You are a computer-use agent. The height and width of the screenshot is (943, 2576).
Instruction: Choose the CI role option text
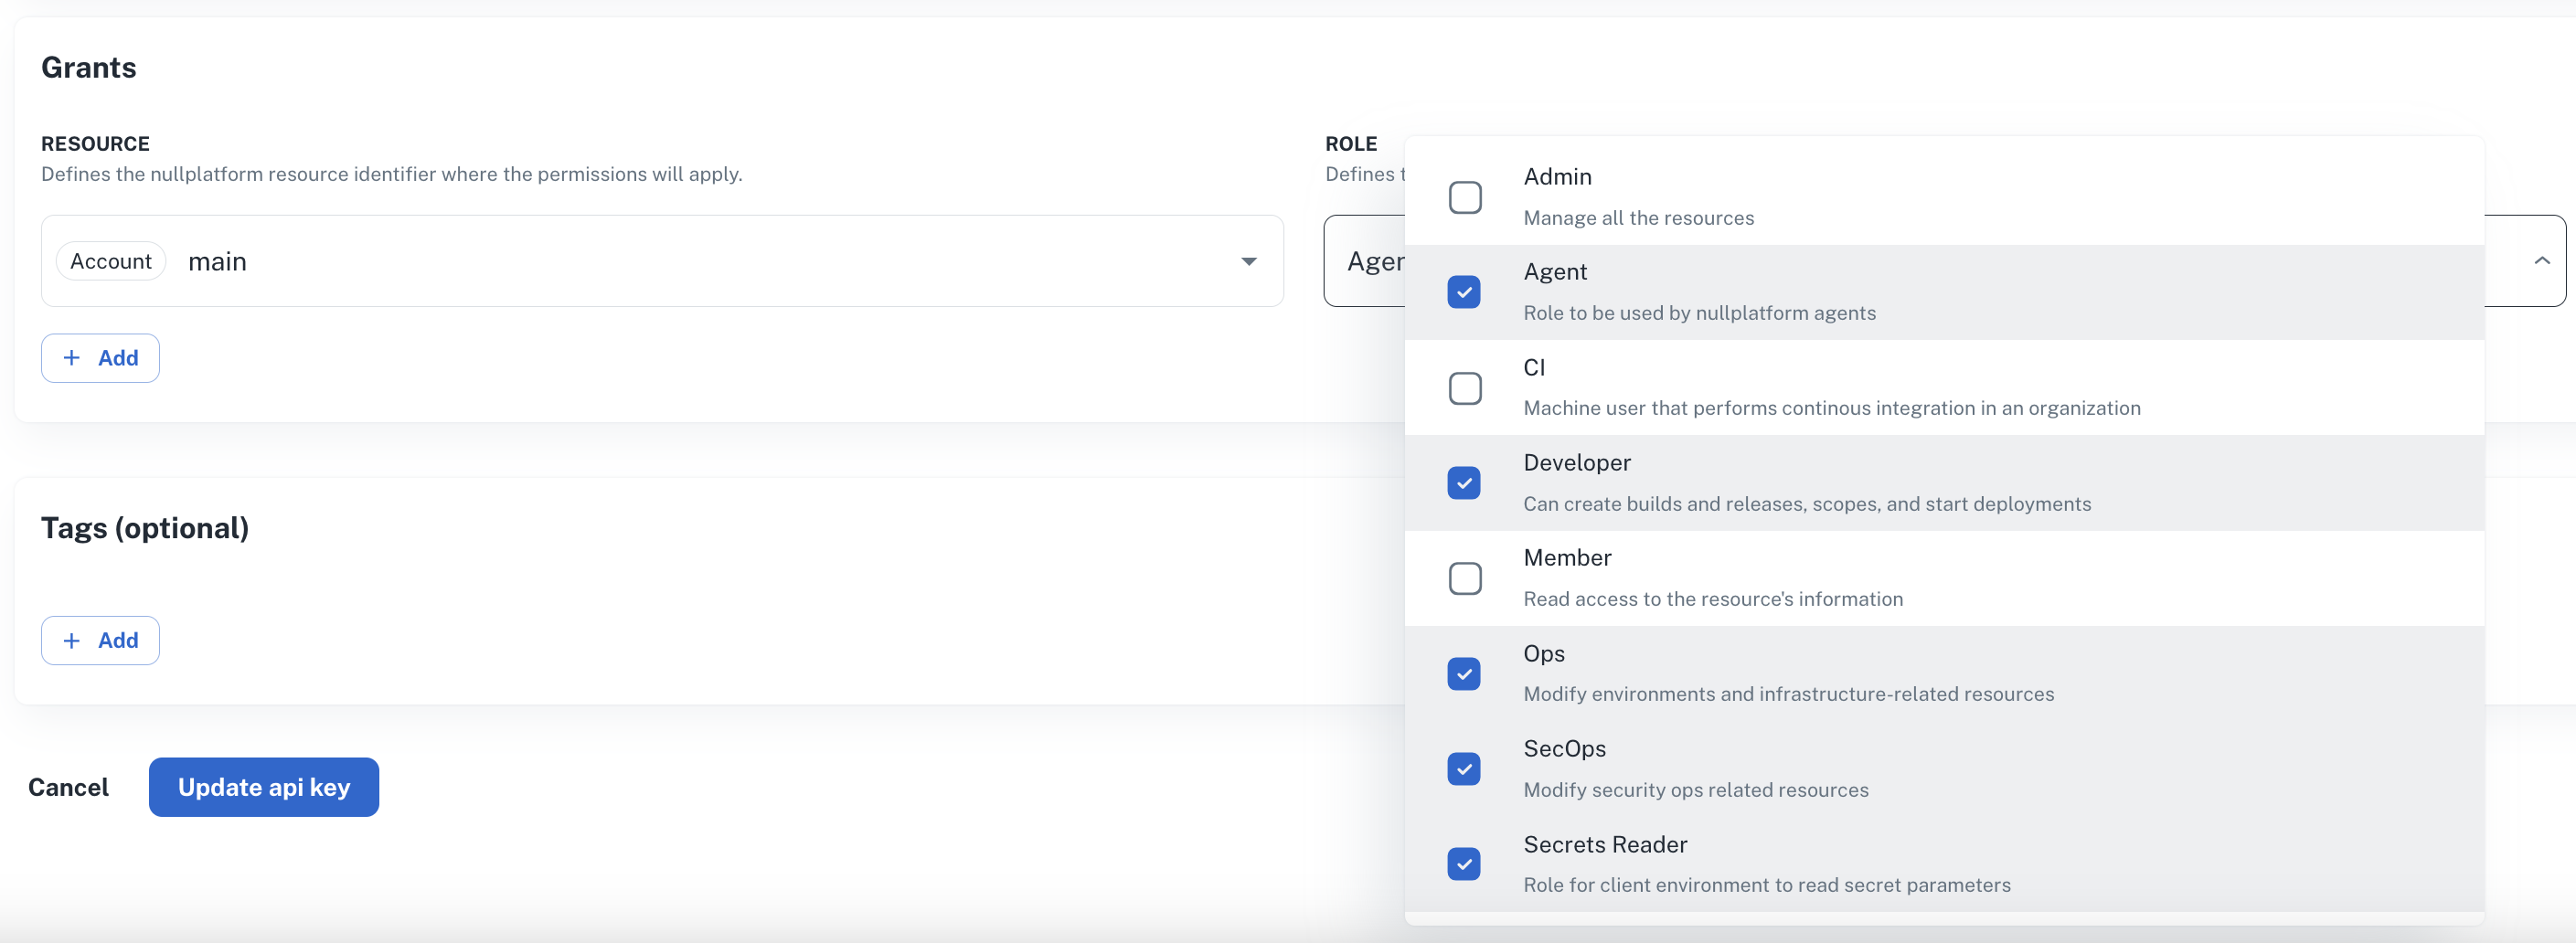click(1534, 367)
